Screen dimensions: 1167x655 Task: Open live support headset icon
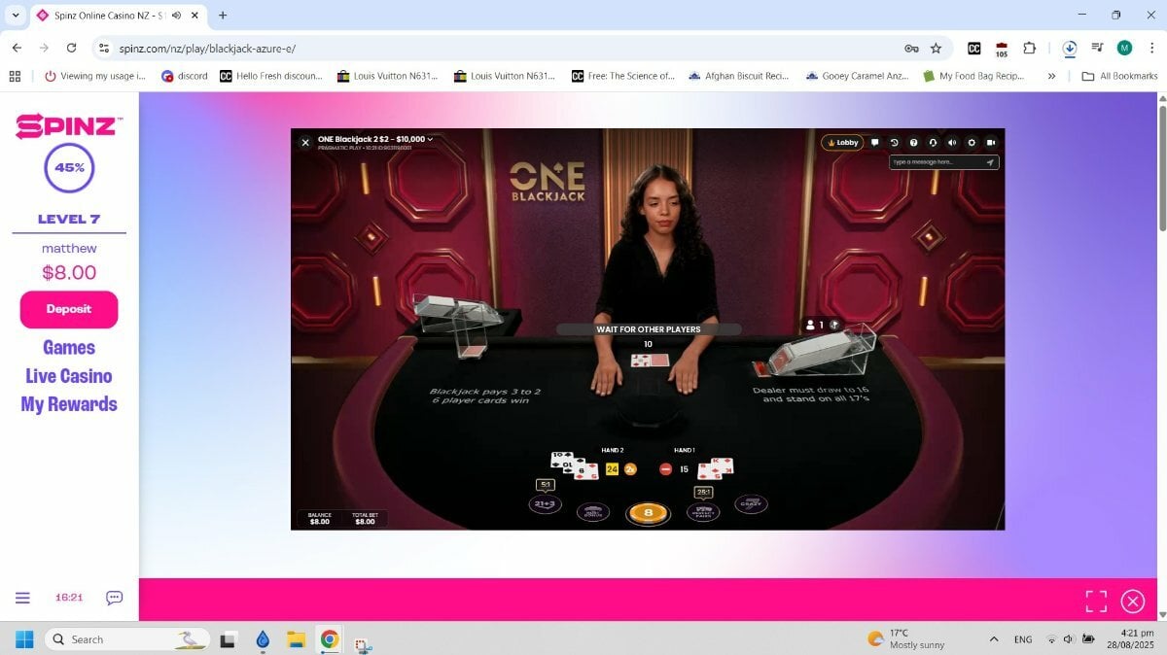pos(933,142)
